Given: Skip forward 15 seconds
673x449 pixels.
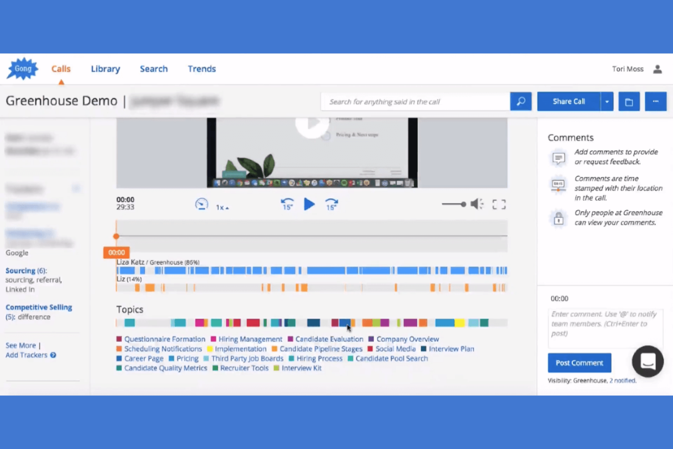Looking at the screenshot, I should tap(331, 204).
